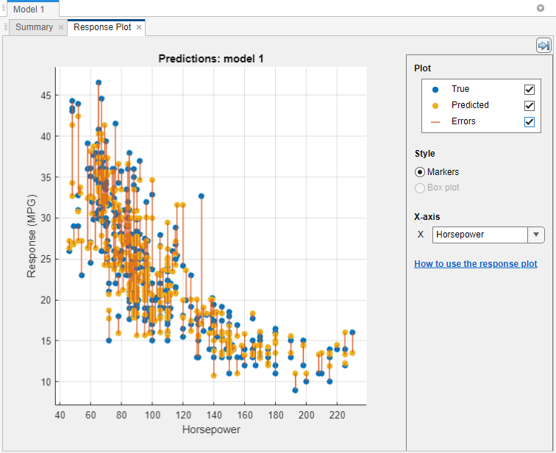Expand the document actions arrow at top right

coord(541,9)
